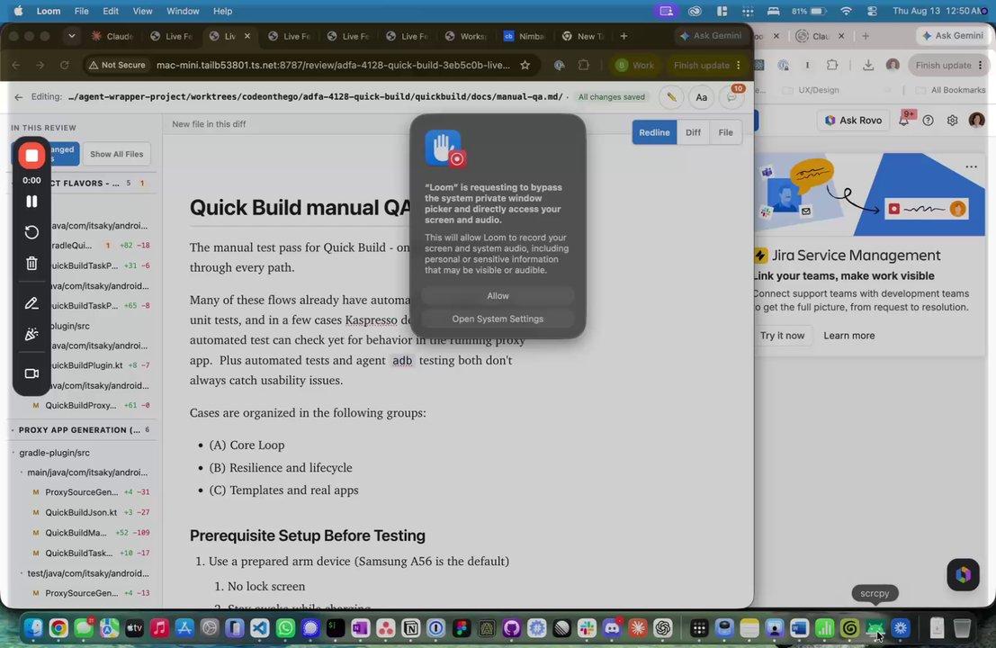Select the Loom drawing pen tool
The height and width of the screenshot is (648, 996).
[x=31, y=303]
